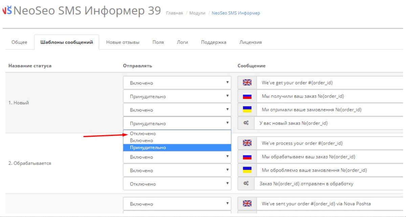
Task: Click the Ukrainian flag beside 'Ми обробляємо ваше замовлення'
Action: (x=247, y=170)
